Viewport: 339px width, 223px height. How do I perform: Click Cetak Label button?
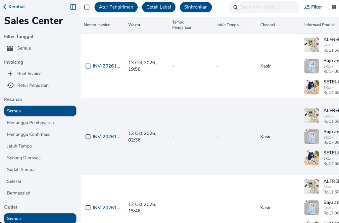click(159, 7)
